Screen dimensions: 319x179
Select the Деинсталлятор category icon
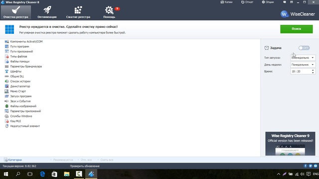click(6, 86)
